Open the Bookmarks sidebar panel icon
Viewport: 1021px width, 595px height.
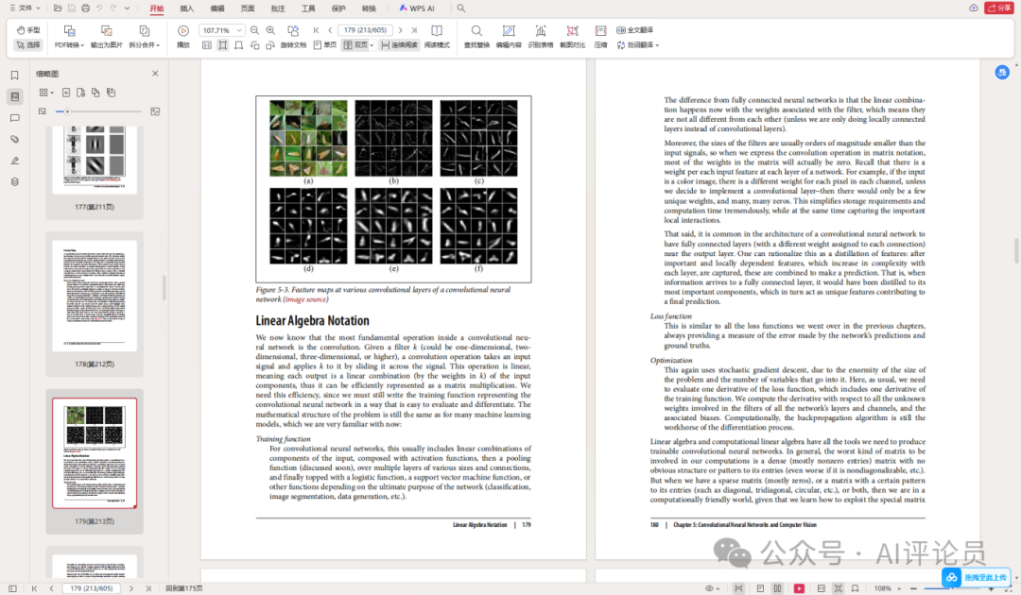(15, 76)
